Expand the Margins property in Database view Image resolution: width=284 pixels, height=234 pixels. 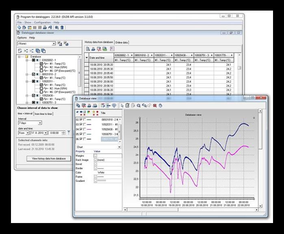click(x=95, y=156)
